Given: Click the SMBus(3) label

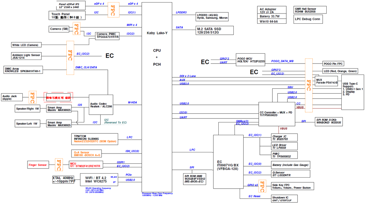Looking at the screenshot, I should [x=242, y=121].
